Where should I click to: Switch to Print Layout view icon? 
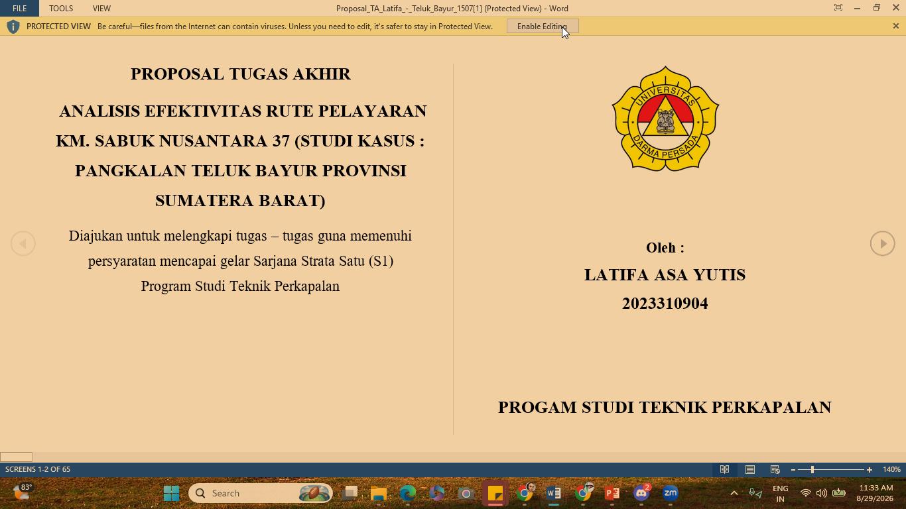point(750,469)
